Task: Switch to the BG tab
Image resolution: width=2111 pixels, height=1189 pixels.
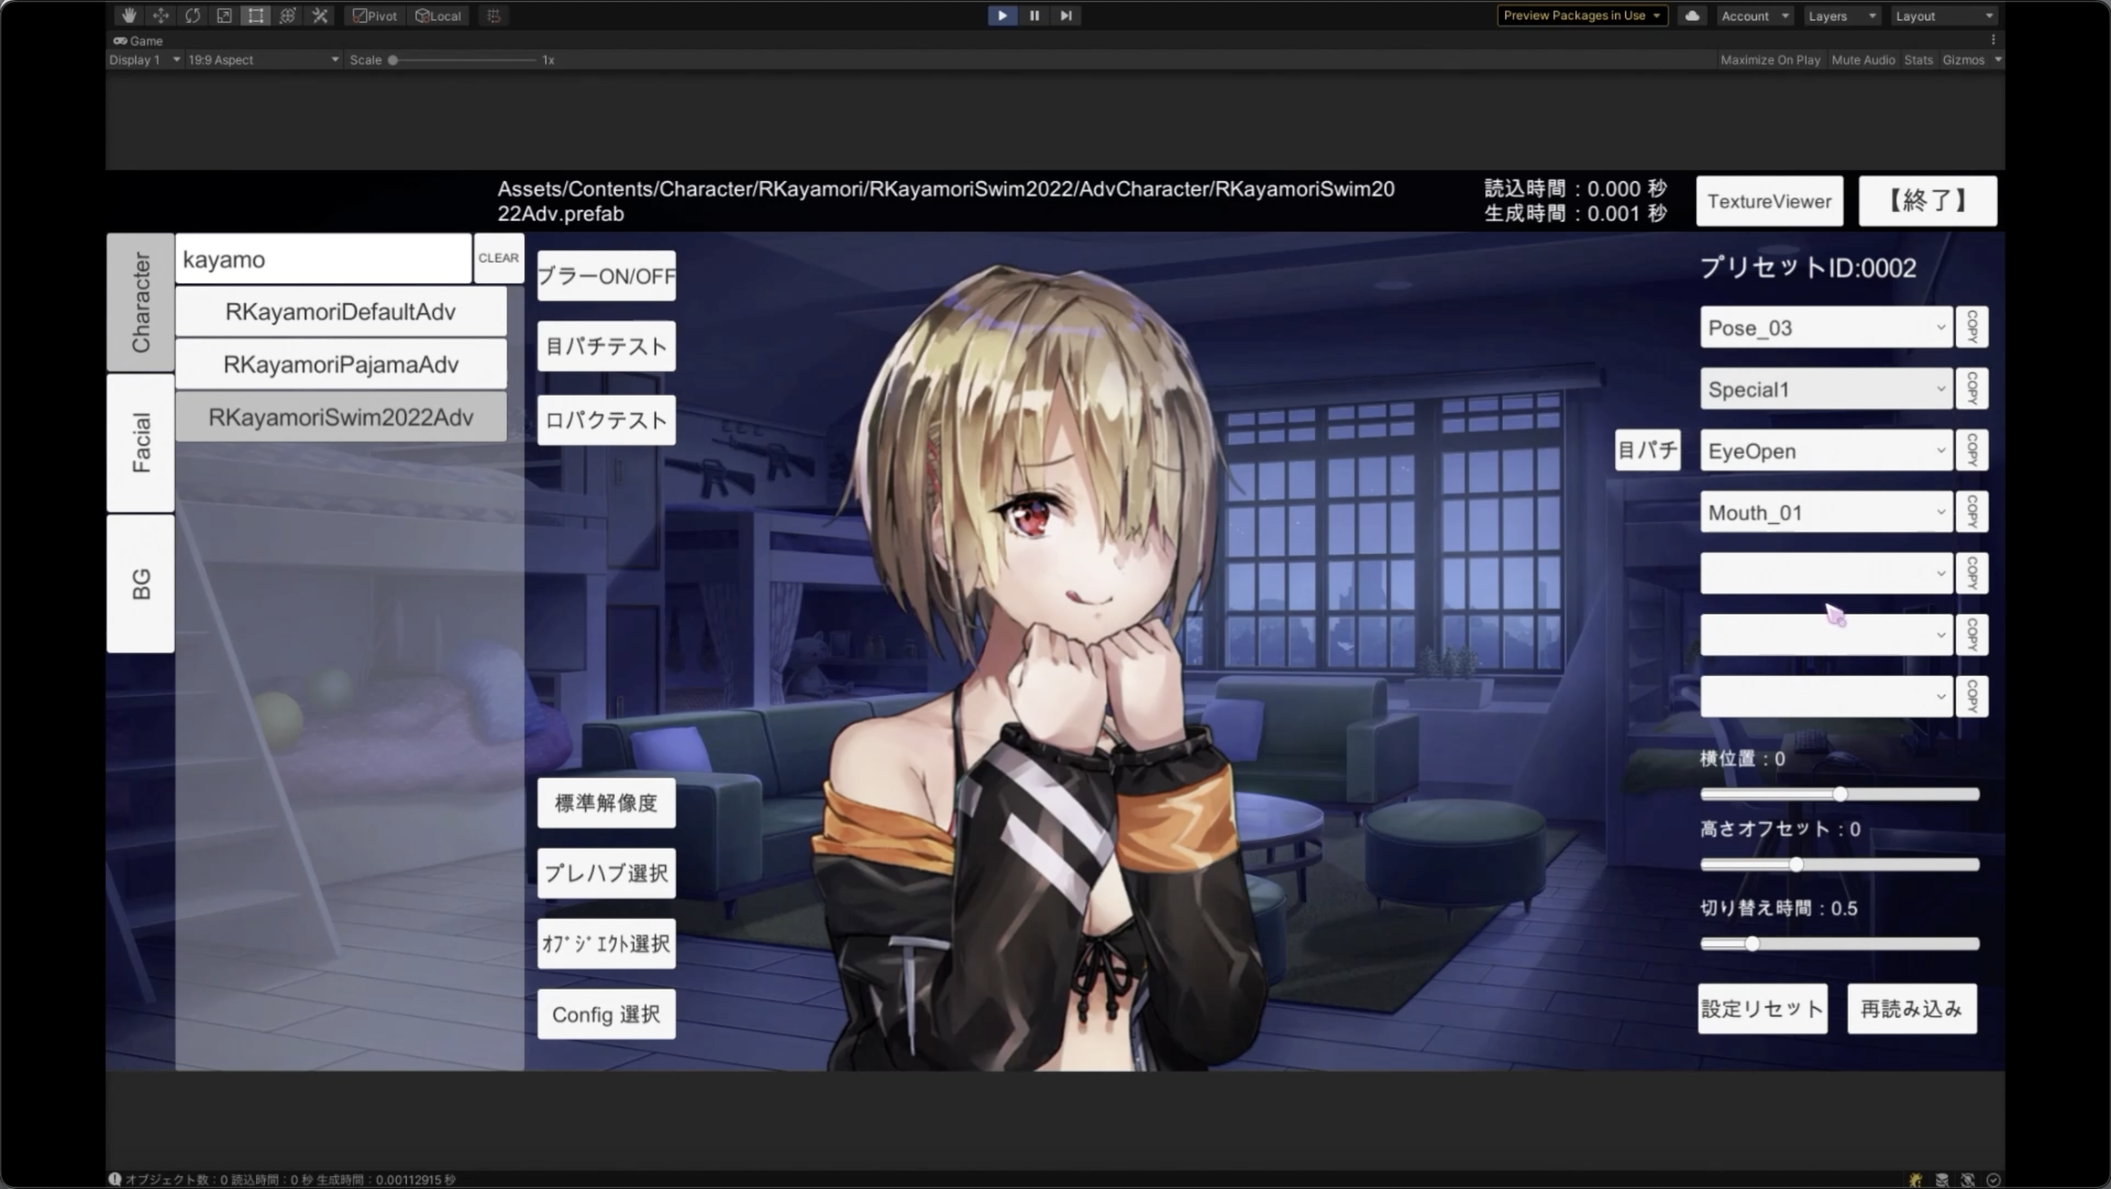Action: (141, 584)
